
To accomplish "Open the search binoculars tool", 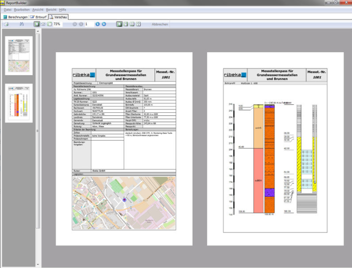I will tap(21, 24).
